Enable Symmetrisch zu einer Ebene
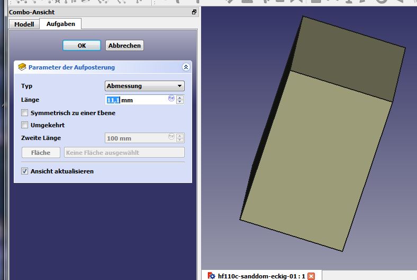 point(24,113)
